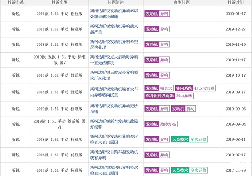Screen dimensions: 252x176
Task: View complaint 发动机噪音大车内异味转向沉重
Action: click(x=115, y=92)
